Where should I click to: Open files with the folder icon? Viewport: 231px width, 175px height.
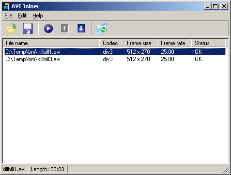click(11, 29)
